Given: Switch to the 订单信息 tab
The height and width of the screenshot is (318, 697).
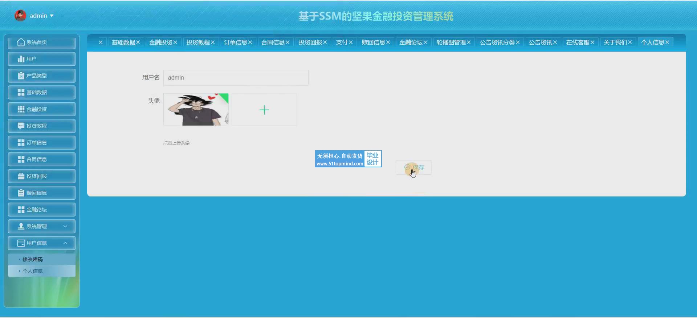Looking at the screenshot, I should pyautogui.click(x=235, y=42).
